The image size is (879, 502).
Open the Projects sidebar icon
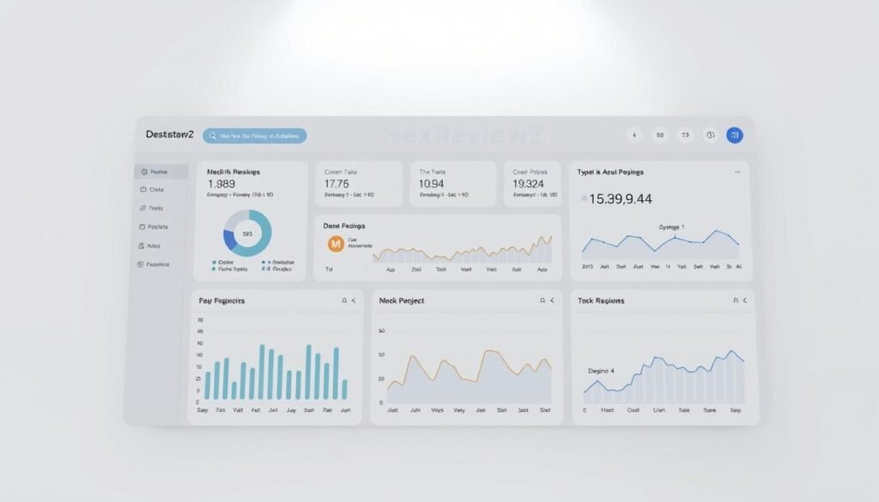(144, 227)
